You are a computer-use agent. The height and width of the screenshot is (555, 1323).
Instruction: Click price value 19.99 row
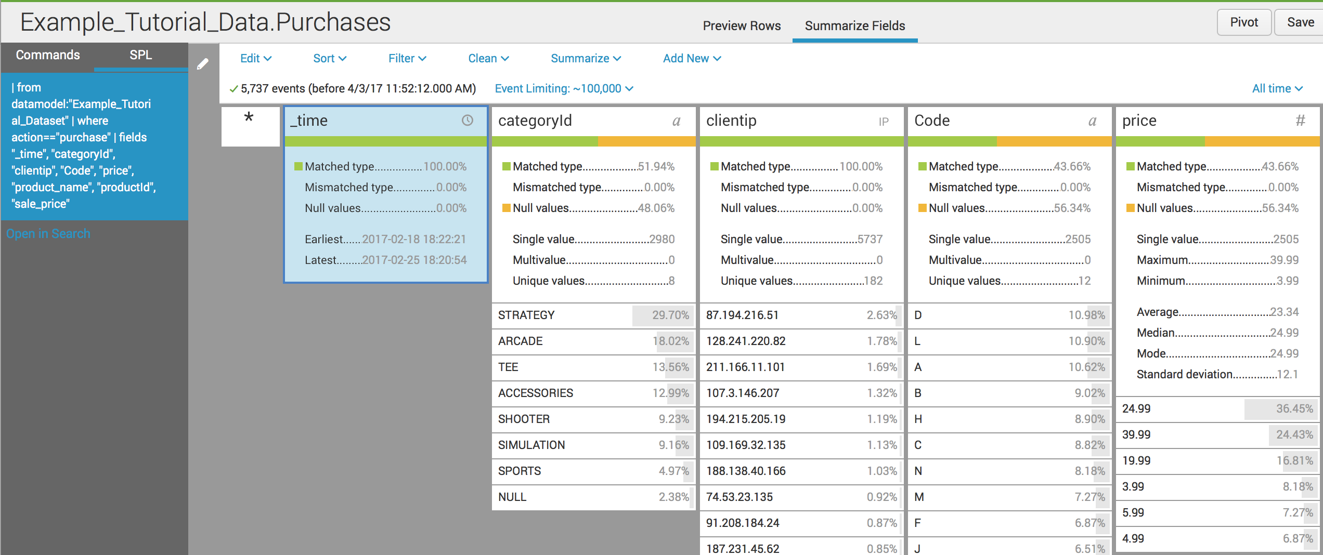(1217, 461)
